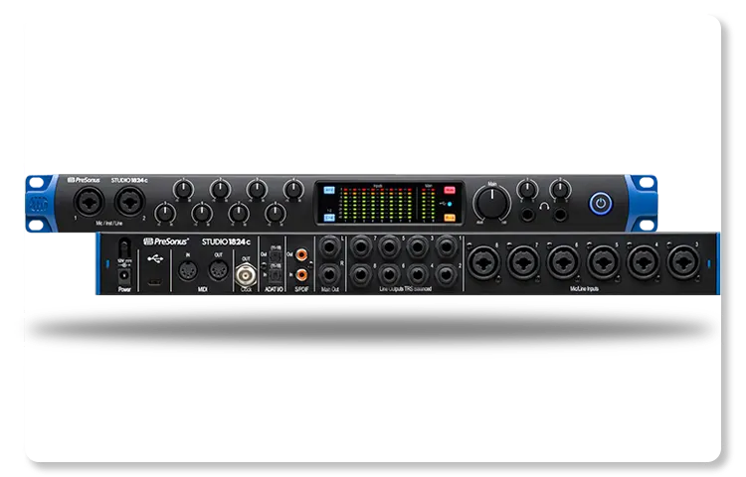Click the rightmost upper-row gain knob
This screenshot has width=746, height=477.
293,190
